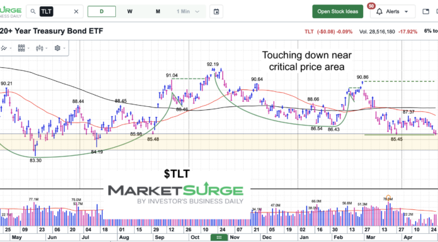Click the Feb month label on the date axis
Image resolution: width=438 pixels, height=242 pixels.
point(339,238)
